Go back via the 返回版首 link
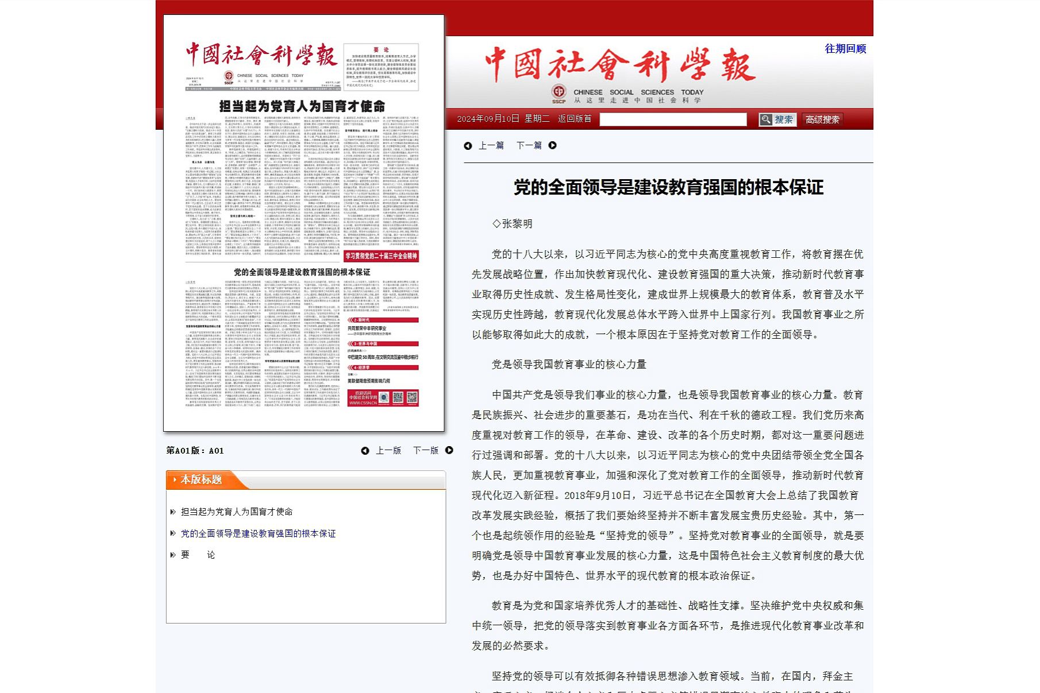The height and width of the screenshot is (693, 1040). [x=575, y=119]
